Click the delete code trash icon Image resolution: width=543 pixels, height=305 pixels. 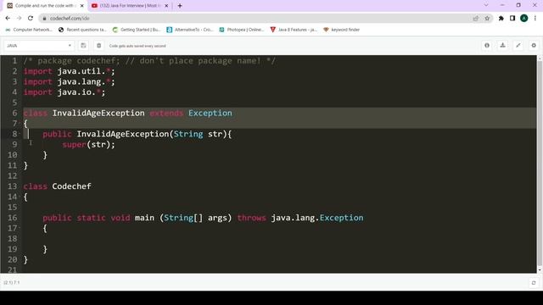(98, 46)
